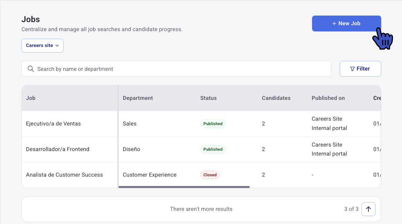The height and width of the screenshot is (224, 402).
Task: Click the Customer Experience department cell
Action: (x=150, y=175)
